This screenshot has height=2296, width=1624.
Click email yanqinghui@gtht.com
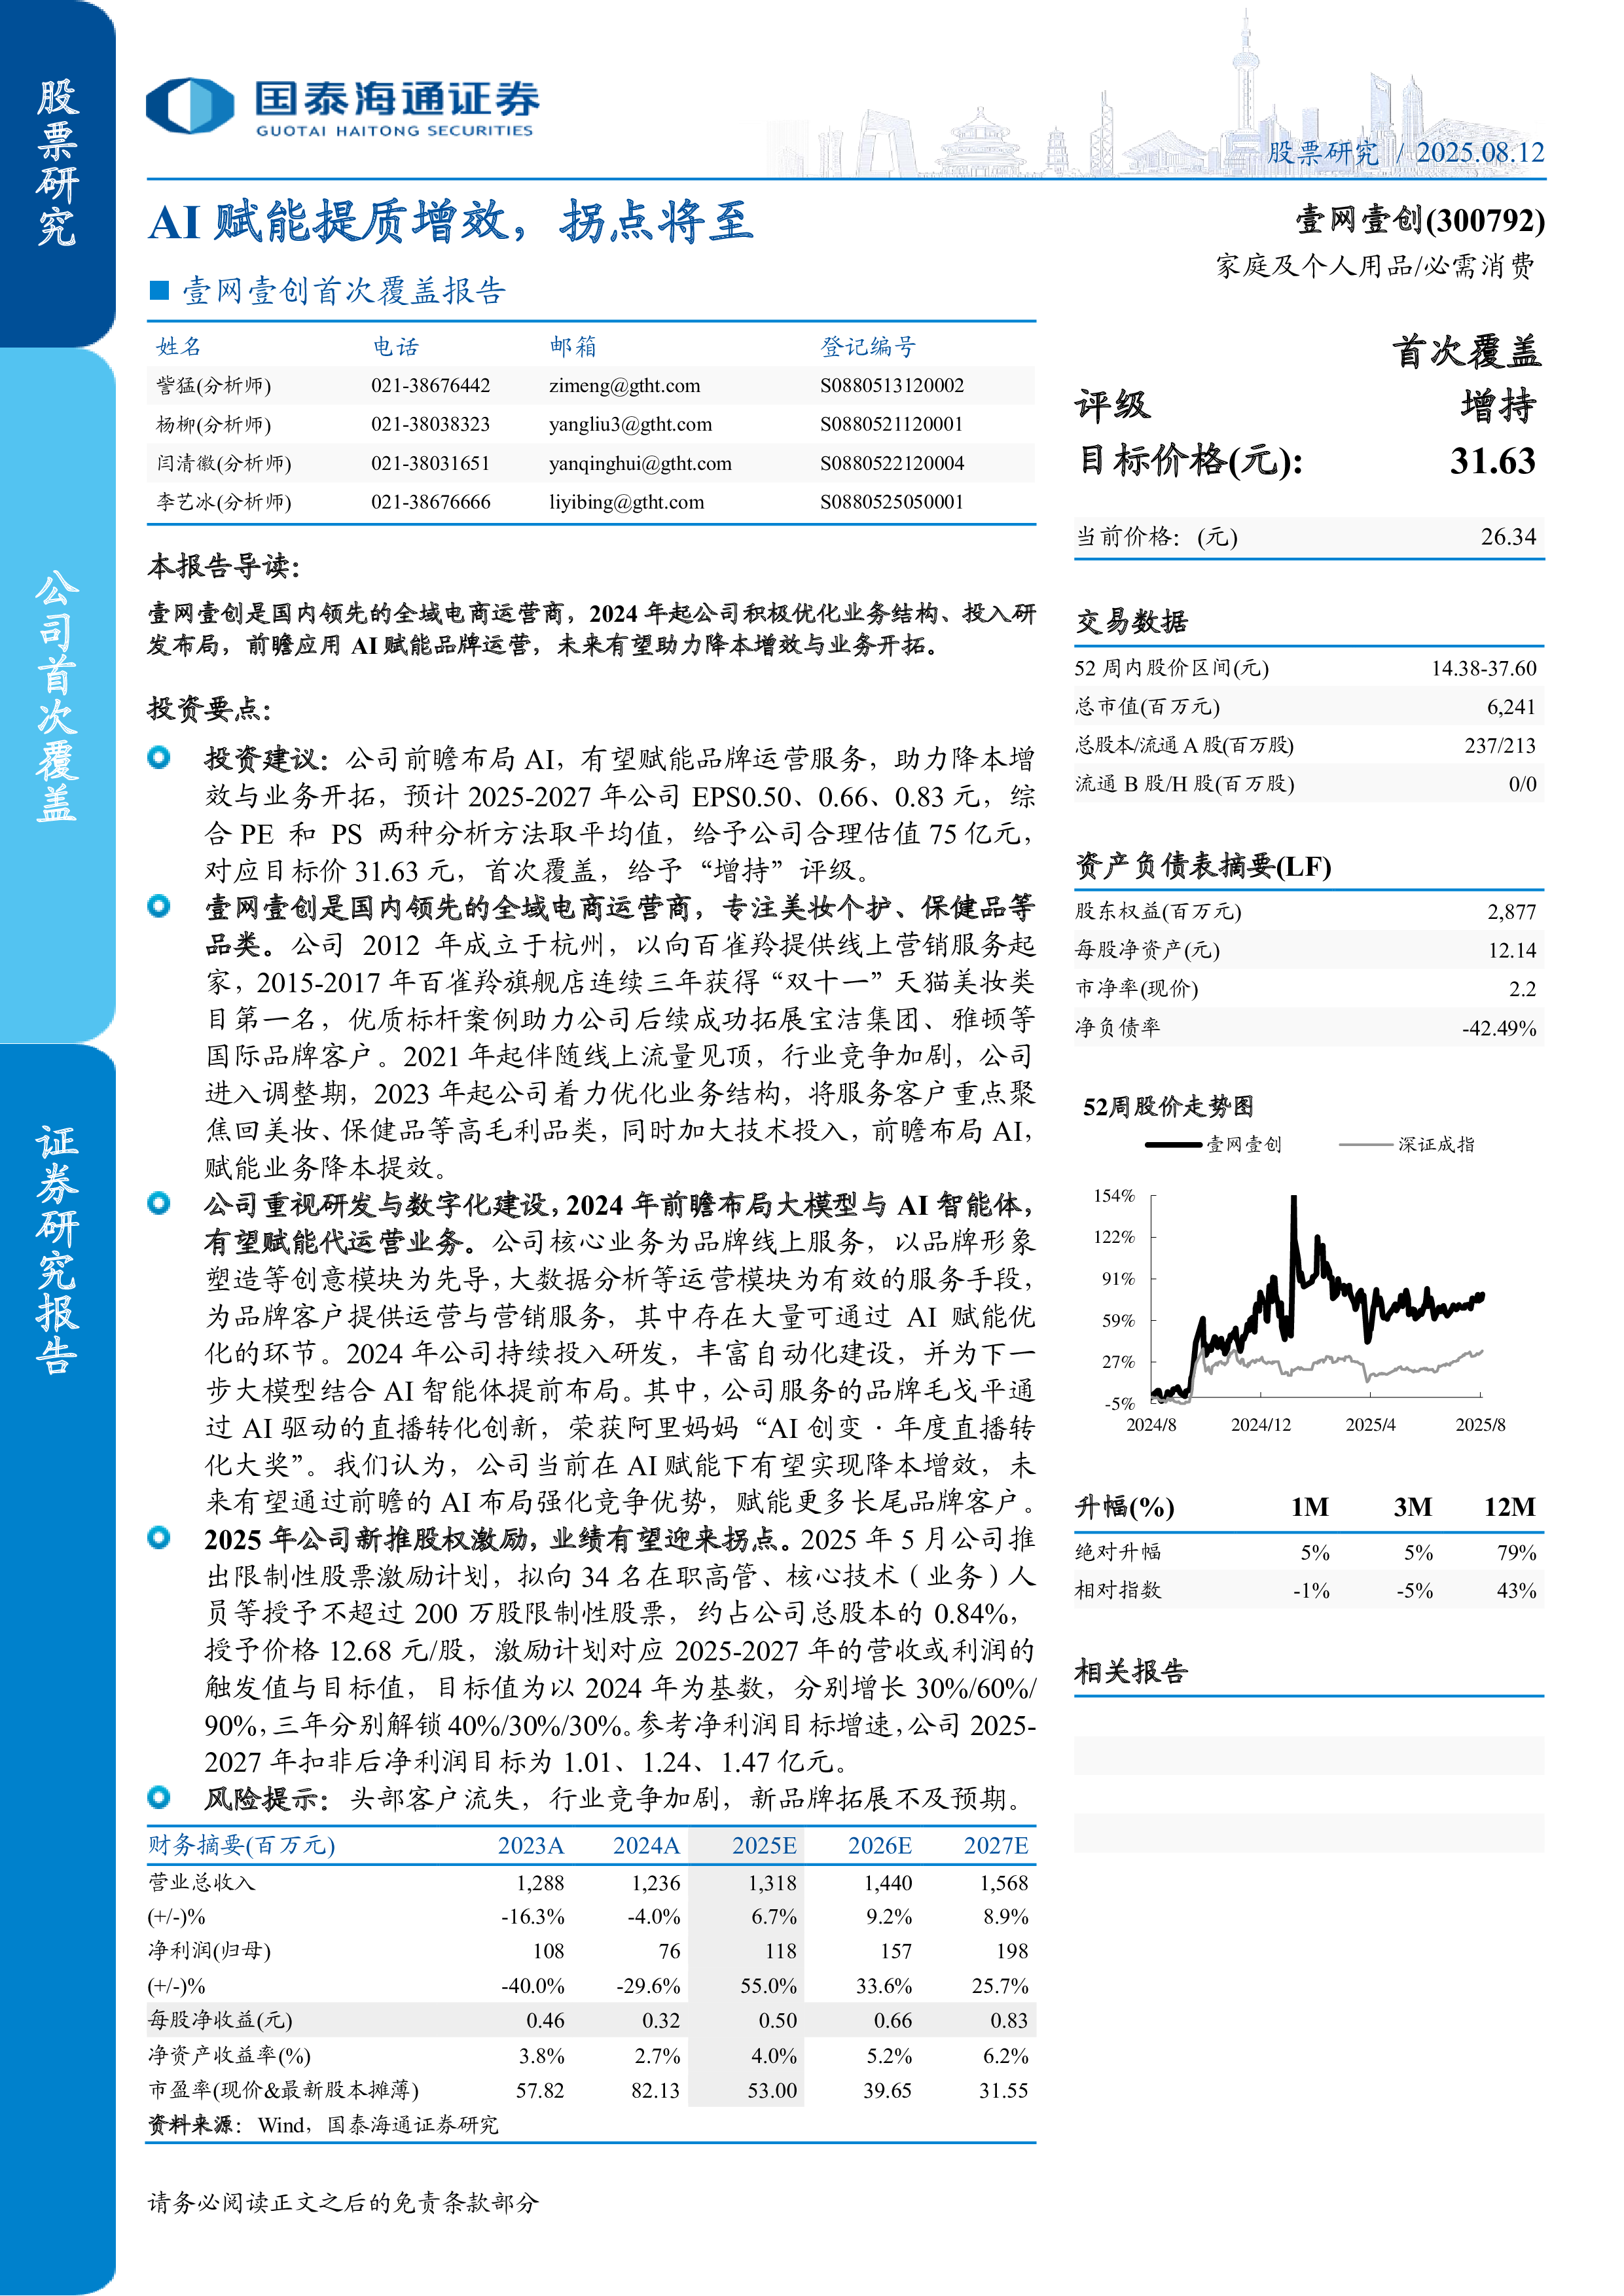click(x=640, y=463)
